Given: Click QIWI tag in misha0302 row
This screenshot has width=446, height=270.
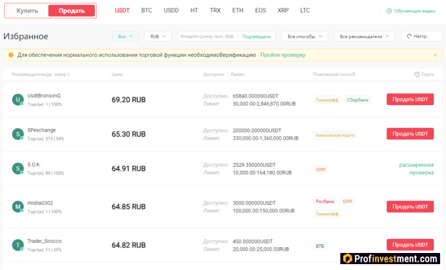Looking at the screenshot, I should (x=347, y=201).
